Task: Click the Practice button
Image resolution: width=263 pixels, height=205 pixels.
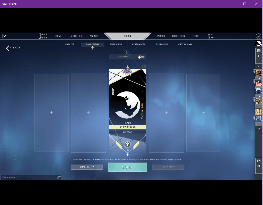Action: pyautogui.click(x=87, y=167)
